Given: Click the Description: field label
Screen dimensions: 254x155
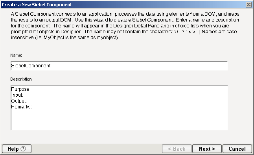Looking at the screenshot, I should (x=21, y=79).
